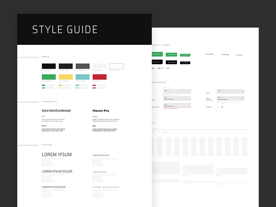The width and height of the screenshot is (276, 207).
Task: Click the small light green variant swatch
Action: click(43, 88)
